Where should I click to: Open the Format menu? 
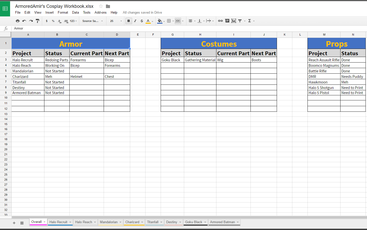[63, 12]
